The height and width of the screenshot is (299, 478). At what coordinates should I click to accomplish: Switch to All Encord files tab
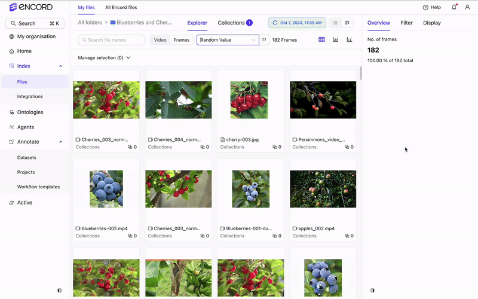click(121, 7)
